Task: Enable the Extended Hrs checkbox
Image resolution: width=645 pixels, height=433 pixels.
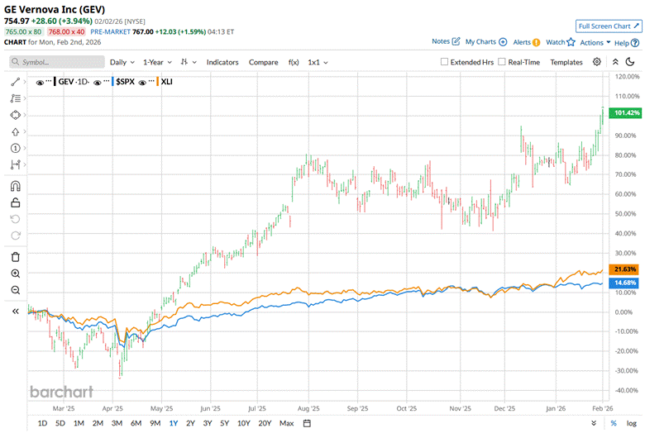Action: click(x=445, y=62)
